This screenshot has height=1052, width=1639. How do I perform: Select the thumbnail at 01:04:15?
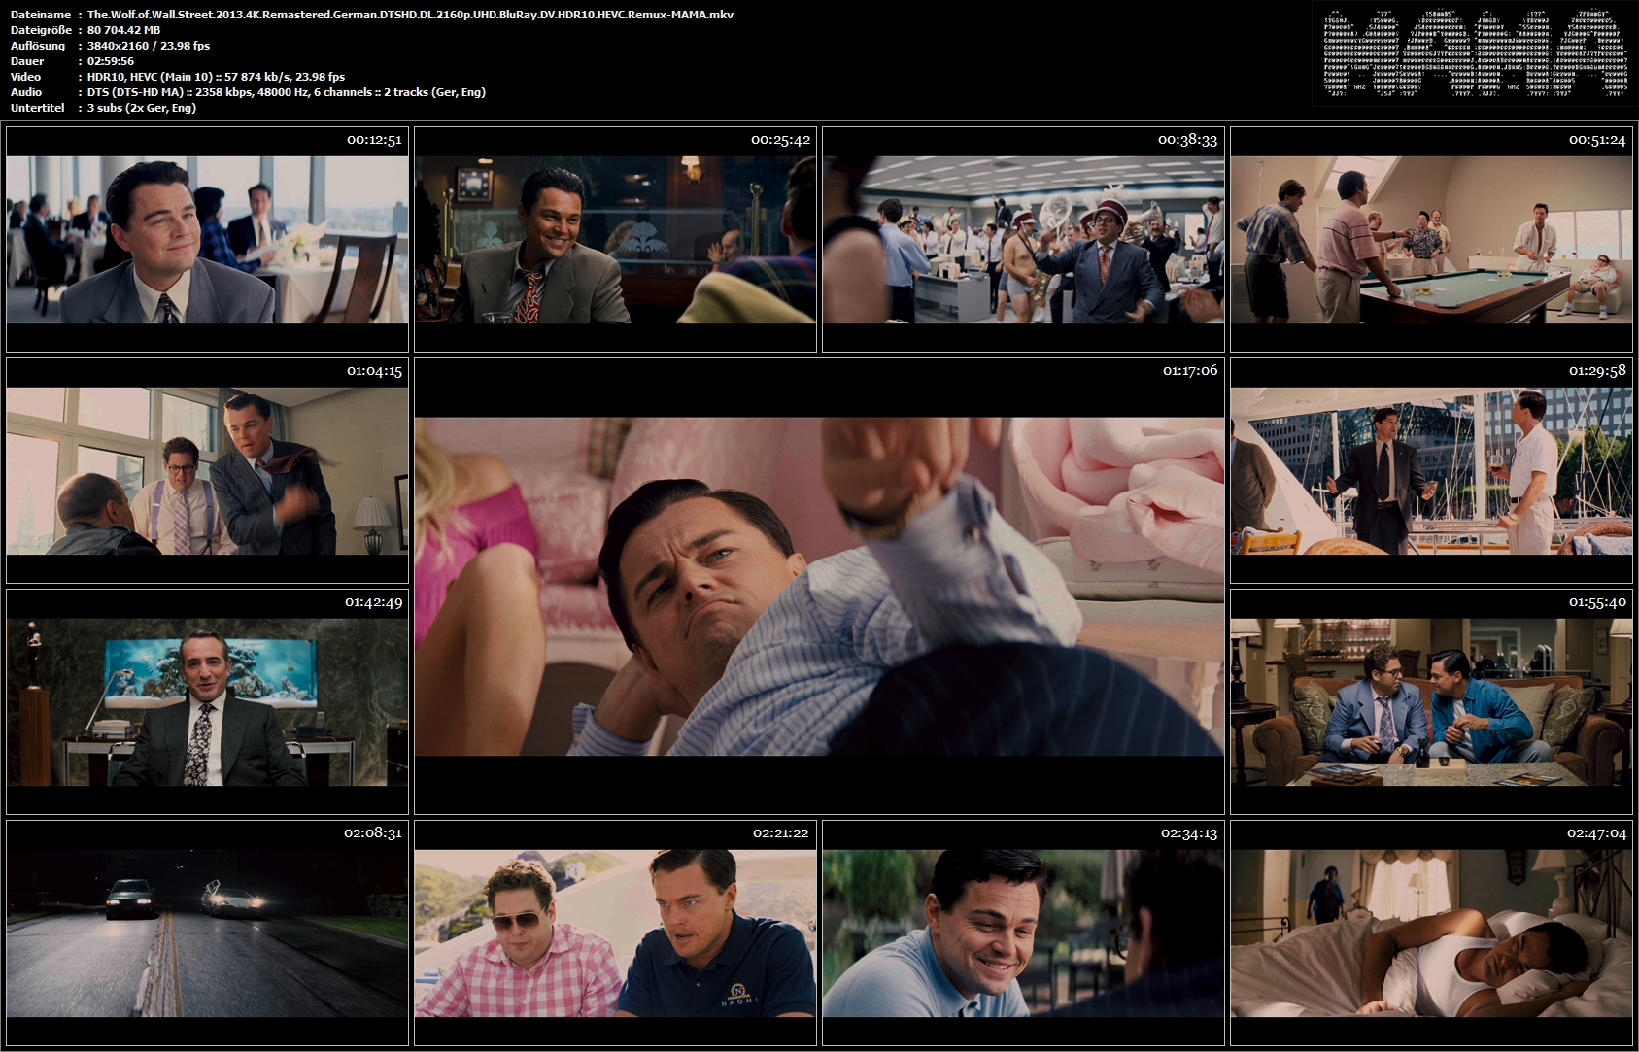(207, 470)
